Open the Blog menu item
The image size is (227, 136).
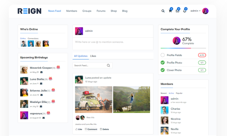tap(125, 11)
